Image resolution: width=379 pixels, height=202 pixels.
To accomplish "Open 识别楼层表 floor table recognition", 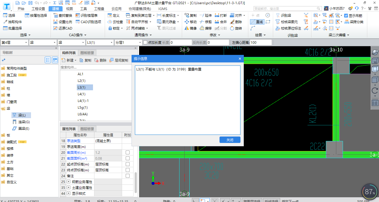I will coord(86,15).
